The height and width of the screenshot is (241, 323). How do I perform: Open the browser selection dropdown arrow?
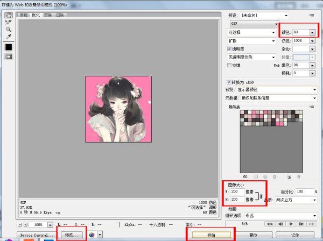100,235
